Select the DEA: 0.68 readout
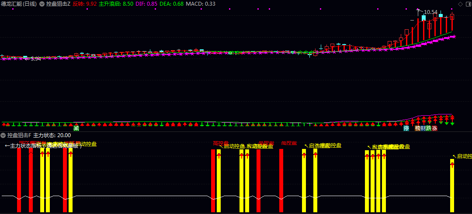The image size is (472, 214). click(171, 4)
